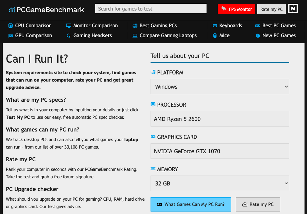Viewport: 307px width, 214px height.
Task: Click the What games can my PC run? heading
Action: (x=43, y=130)
